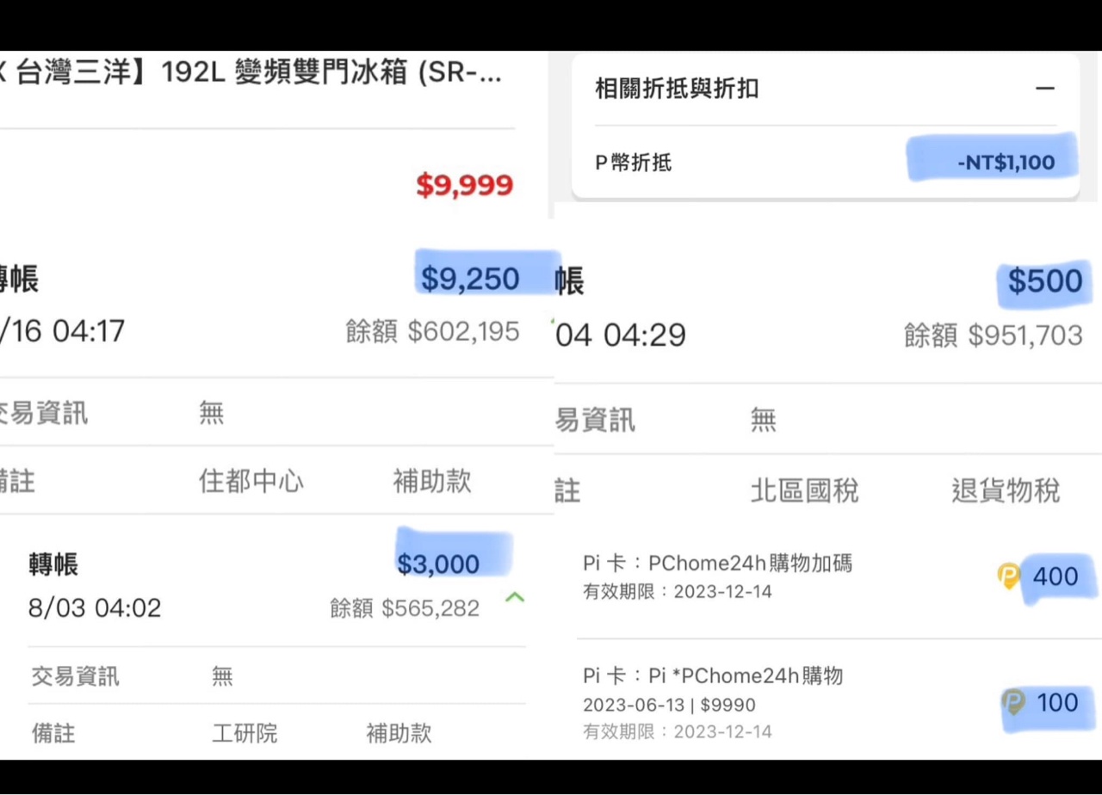Select the 退貨物稅 remark

pos(1006,491)
